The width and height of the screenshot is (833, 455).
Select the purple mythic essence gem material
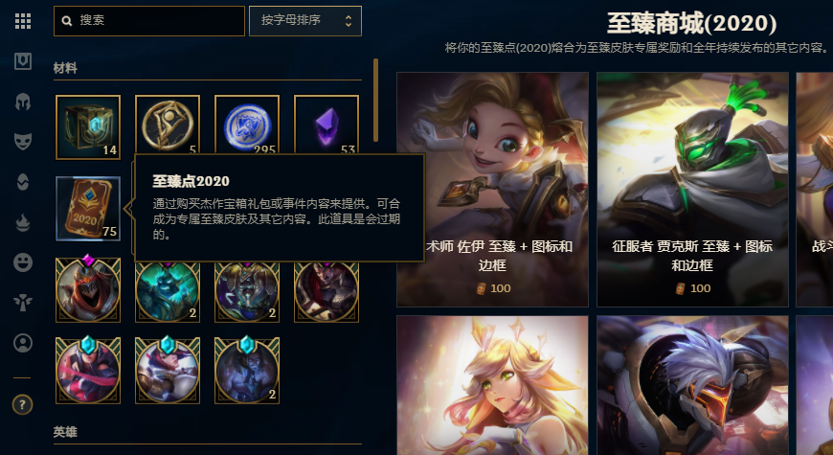coord(326,127)
